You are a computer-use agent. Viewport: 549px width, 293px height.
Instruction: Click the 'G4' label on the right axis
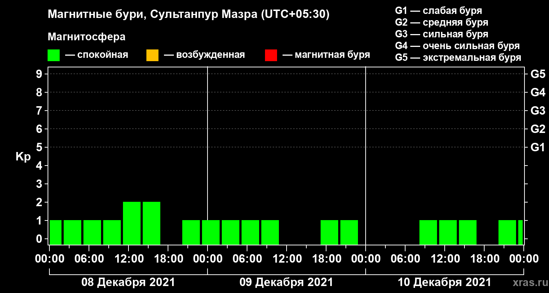(538, 92)
